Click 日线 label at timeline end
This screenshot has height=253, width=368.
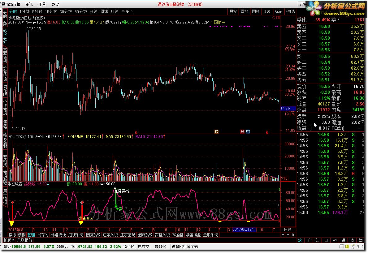point(288,229)
